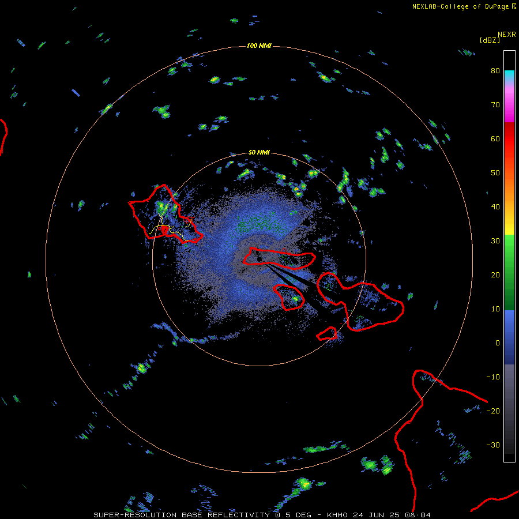Click the 80 dBZ scale value
The height and width of the screenshot is (519, 519).
pyautogui.click(x=495, y=71)
